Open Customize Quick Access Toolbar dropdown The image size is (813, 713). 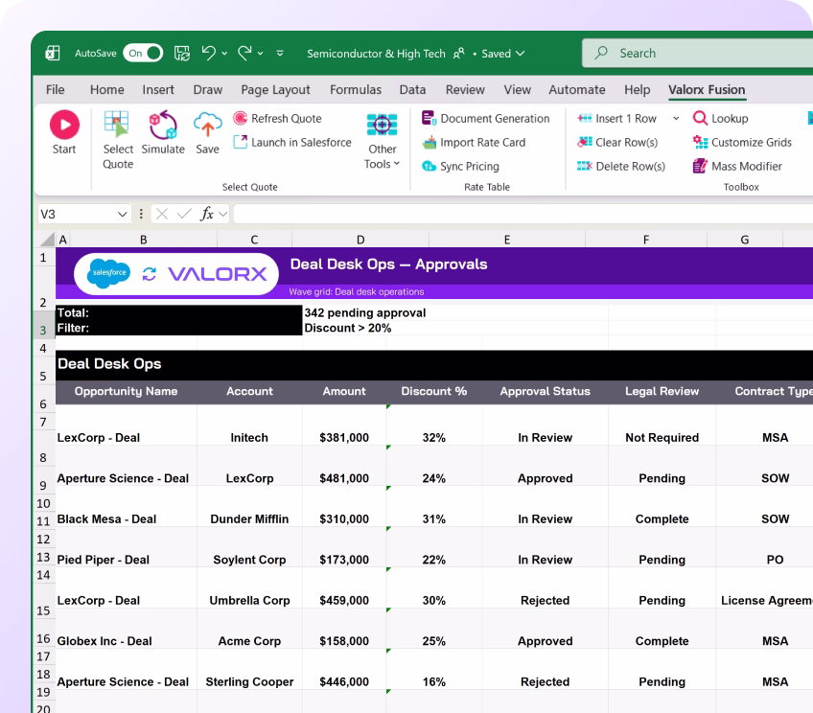[280, 53]
